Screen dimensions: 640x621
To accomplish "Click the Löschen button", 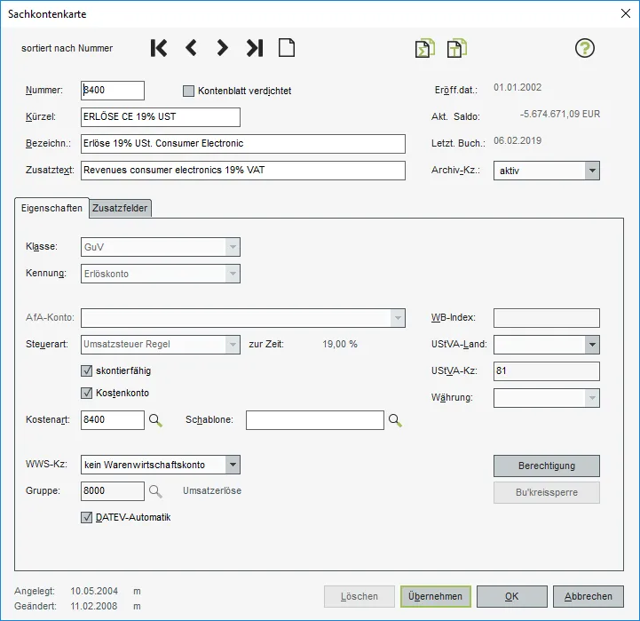I will point(360,596).
